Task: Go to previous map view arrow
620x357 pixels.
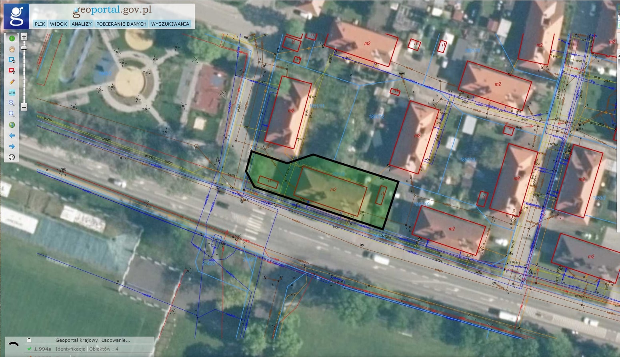Action: coord(12,136)
